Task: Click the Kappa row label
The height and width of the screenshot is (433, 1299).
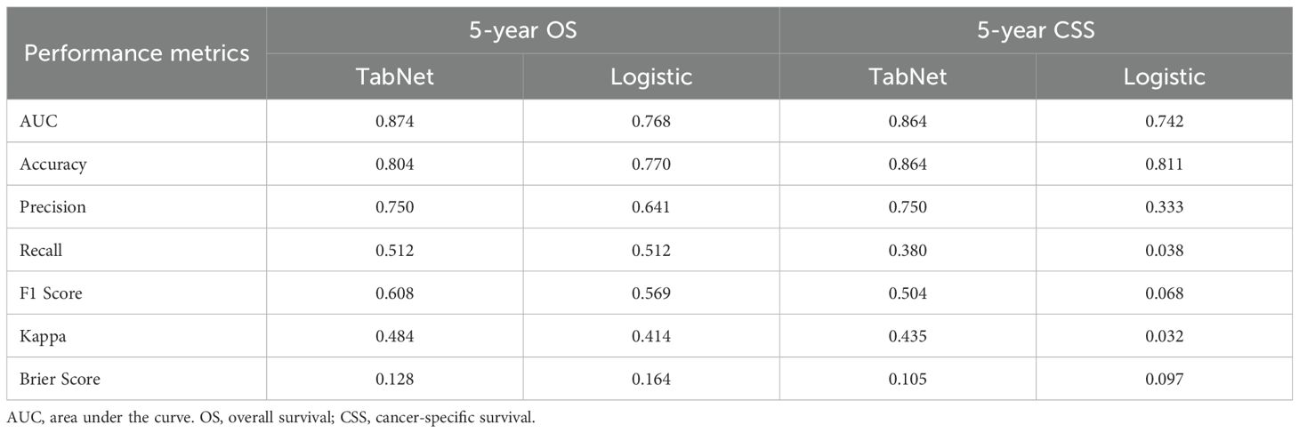Action: coord(42,336)
